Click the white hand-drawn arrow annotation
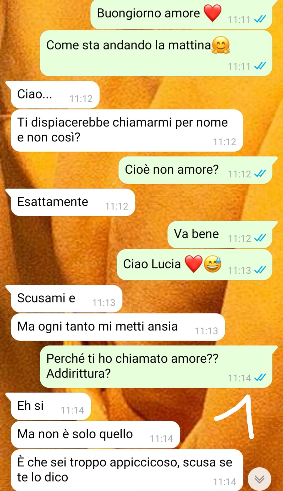The image size is (283, 491). (x=235, y=416)
